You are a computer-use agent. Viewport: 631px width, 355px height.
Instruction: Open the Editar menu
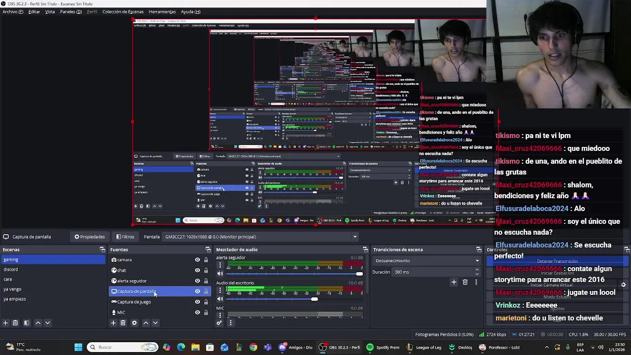point(34,11)
